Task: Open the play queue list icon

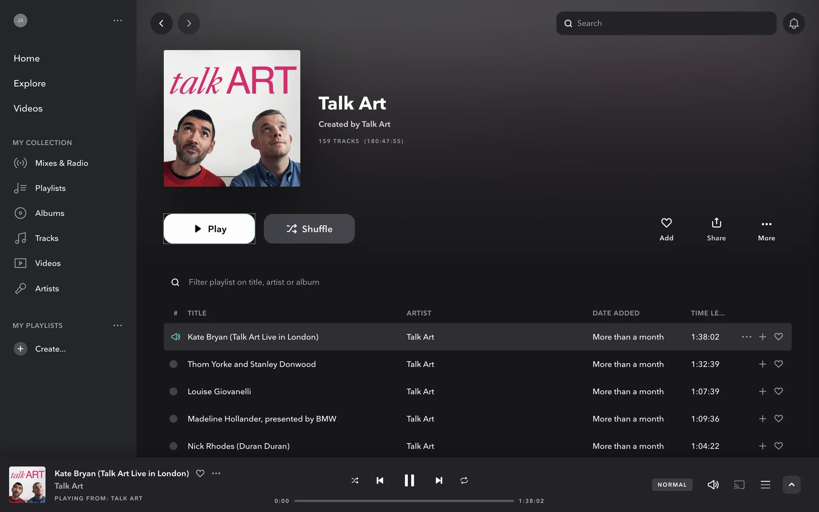Action: (765, 485)
